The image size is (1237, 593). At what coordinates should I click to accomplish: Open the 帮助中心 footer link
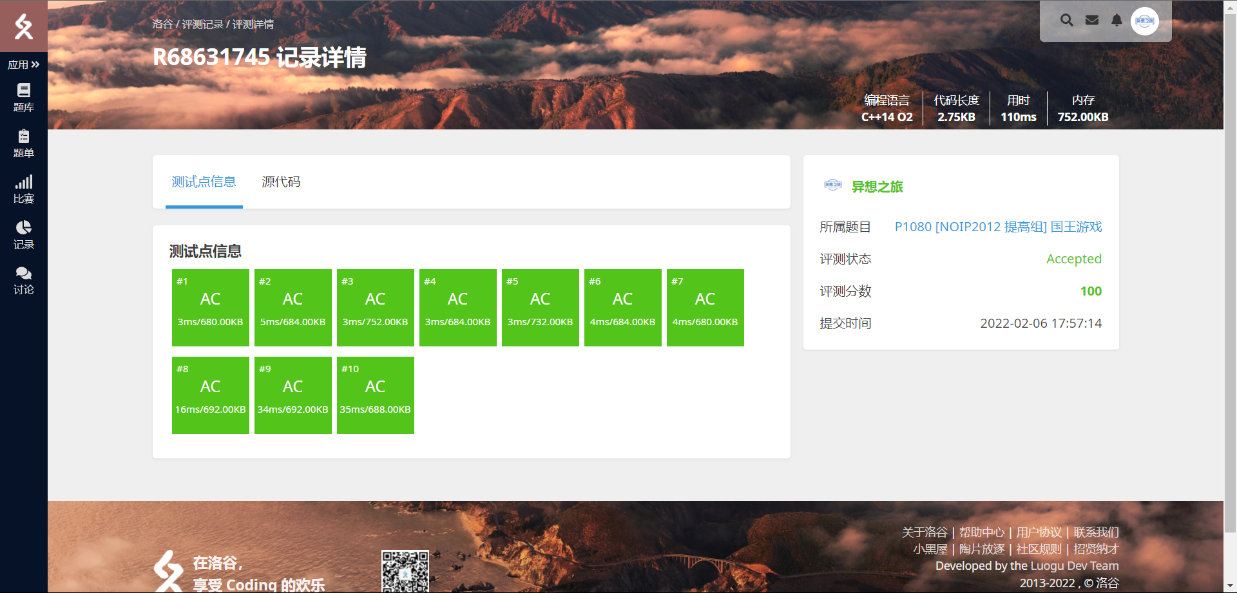tap(981, 532)
